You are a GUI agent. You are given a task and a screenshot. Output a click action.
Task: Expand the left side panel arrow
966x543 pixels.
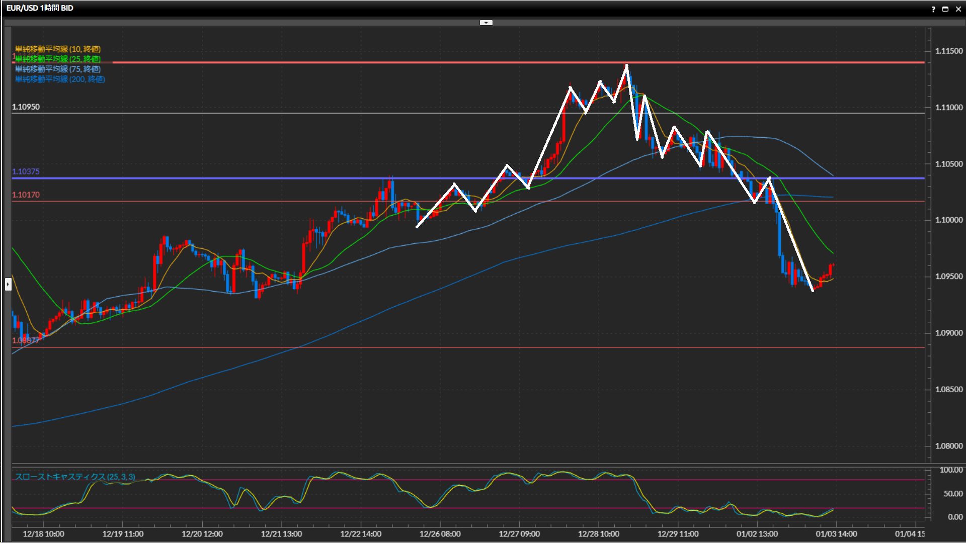point(8,285)
